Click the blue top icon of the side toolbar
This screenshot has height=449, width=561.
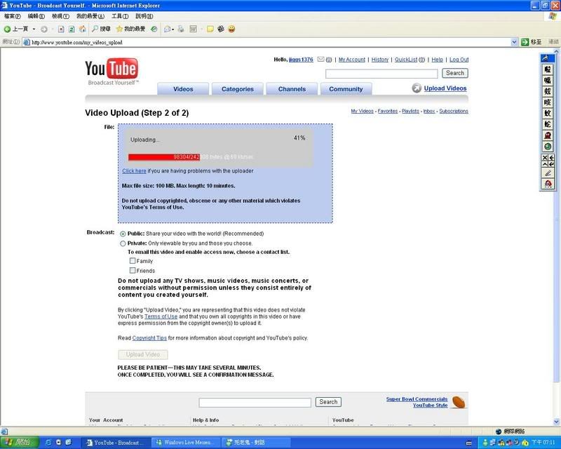tap(548, 58)
